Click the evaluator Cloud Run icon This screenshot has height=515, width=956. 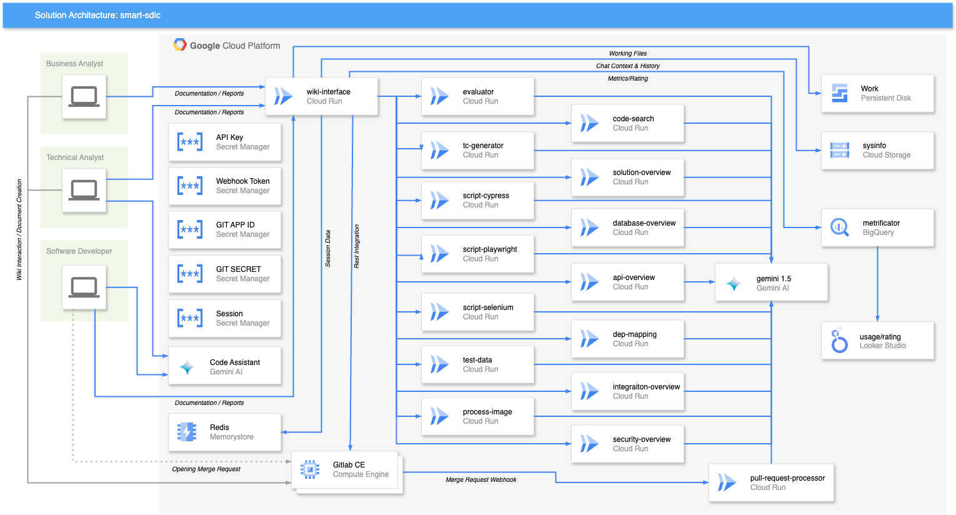(x=440, y=96)
